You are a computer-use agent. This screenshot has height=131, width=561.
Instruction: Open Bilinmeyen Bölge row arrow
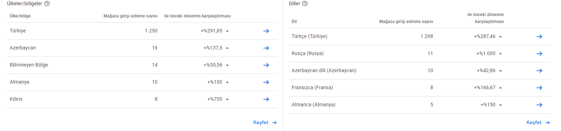[x=266, y=65]
